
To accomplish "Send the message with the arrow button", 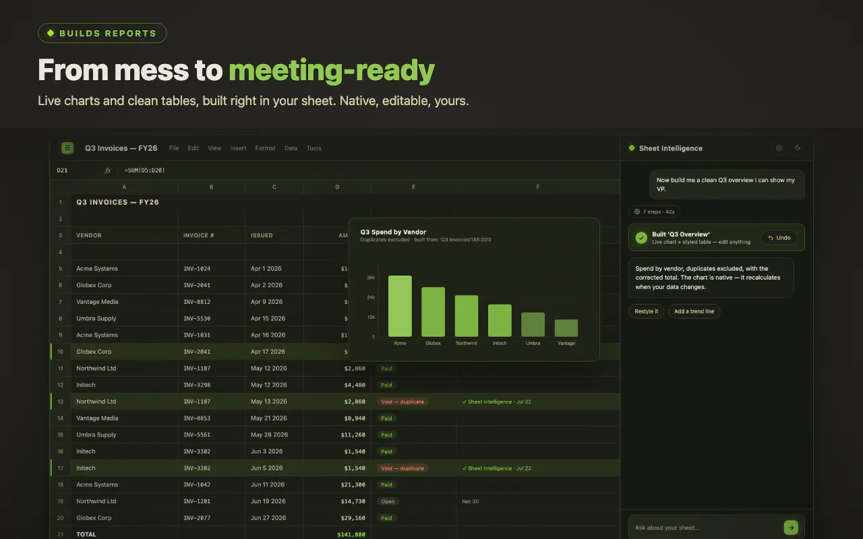I will coord(791,528).
